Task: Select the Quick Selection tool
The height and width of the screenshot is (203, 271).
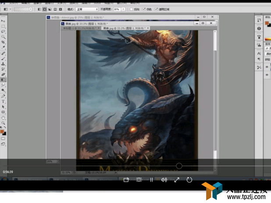Action: pos(3,37)
